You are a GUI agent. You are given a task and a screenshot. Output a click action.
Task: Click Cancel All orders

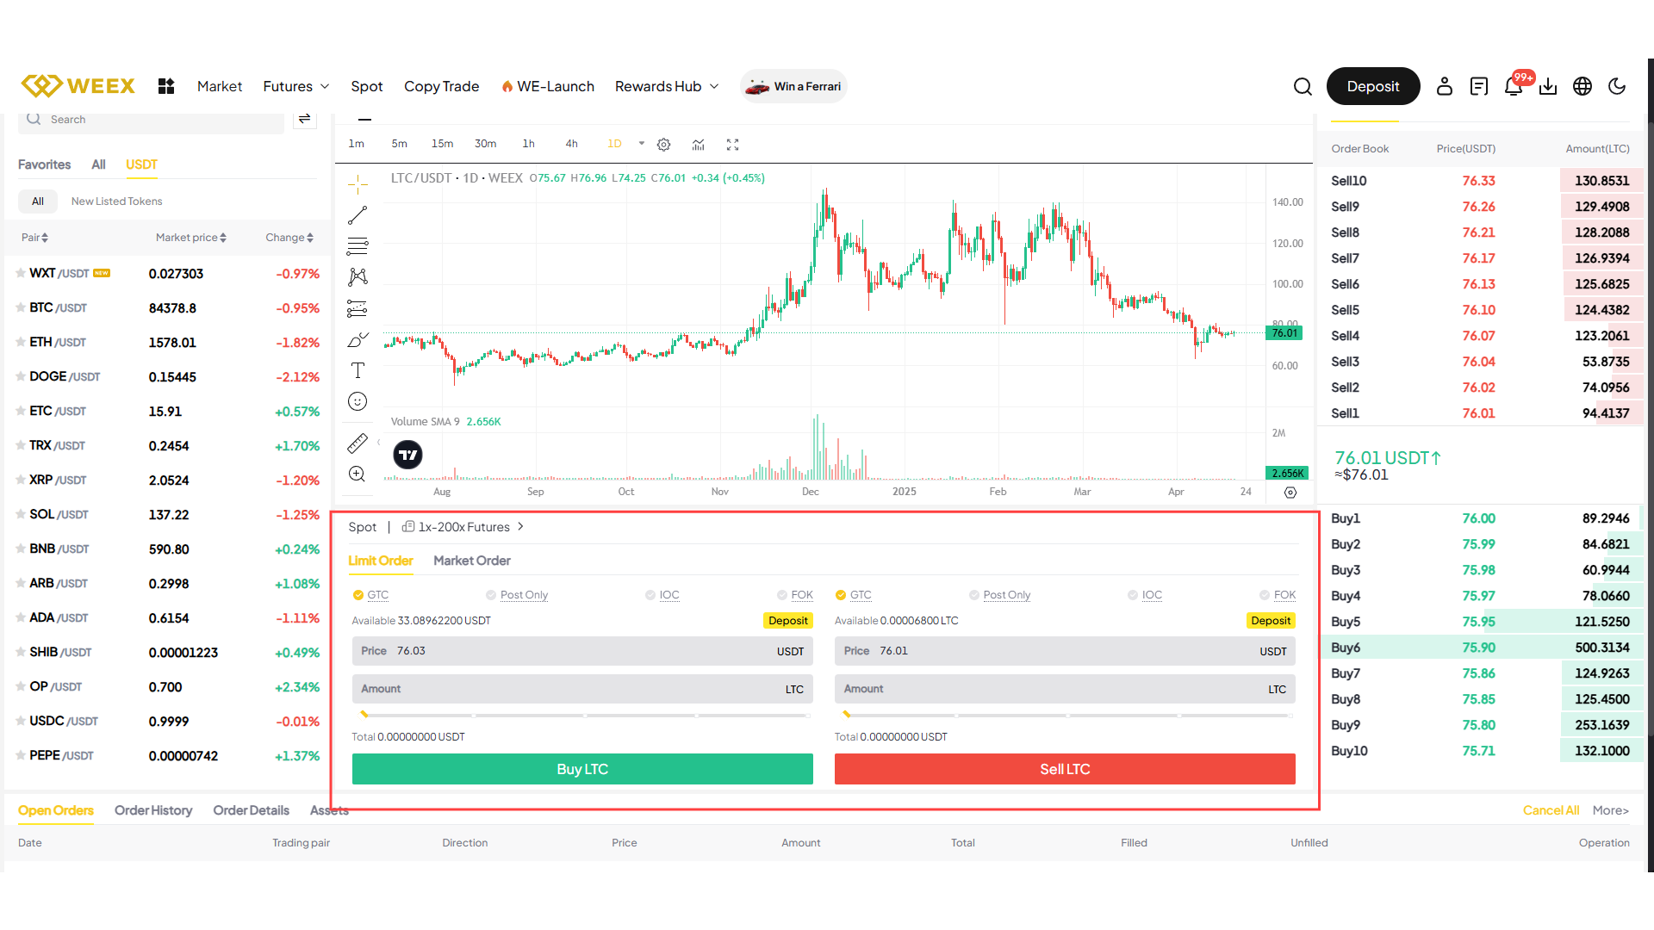pyautogui.click(x=1551, y=810)
